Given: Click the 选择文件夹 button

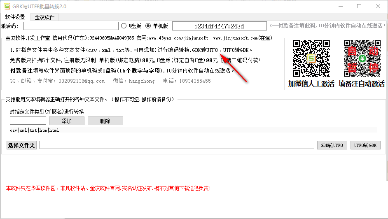Looking at the screenshot, I should point(21,145).
